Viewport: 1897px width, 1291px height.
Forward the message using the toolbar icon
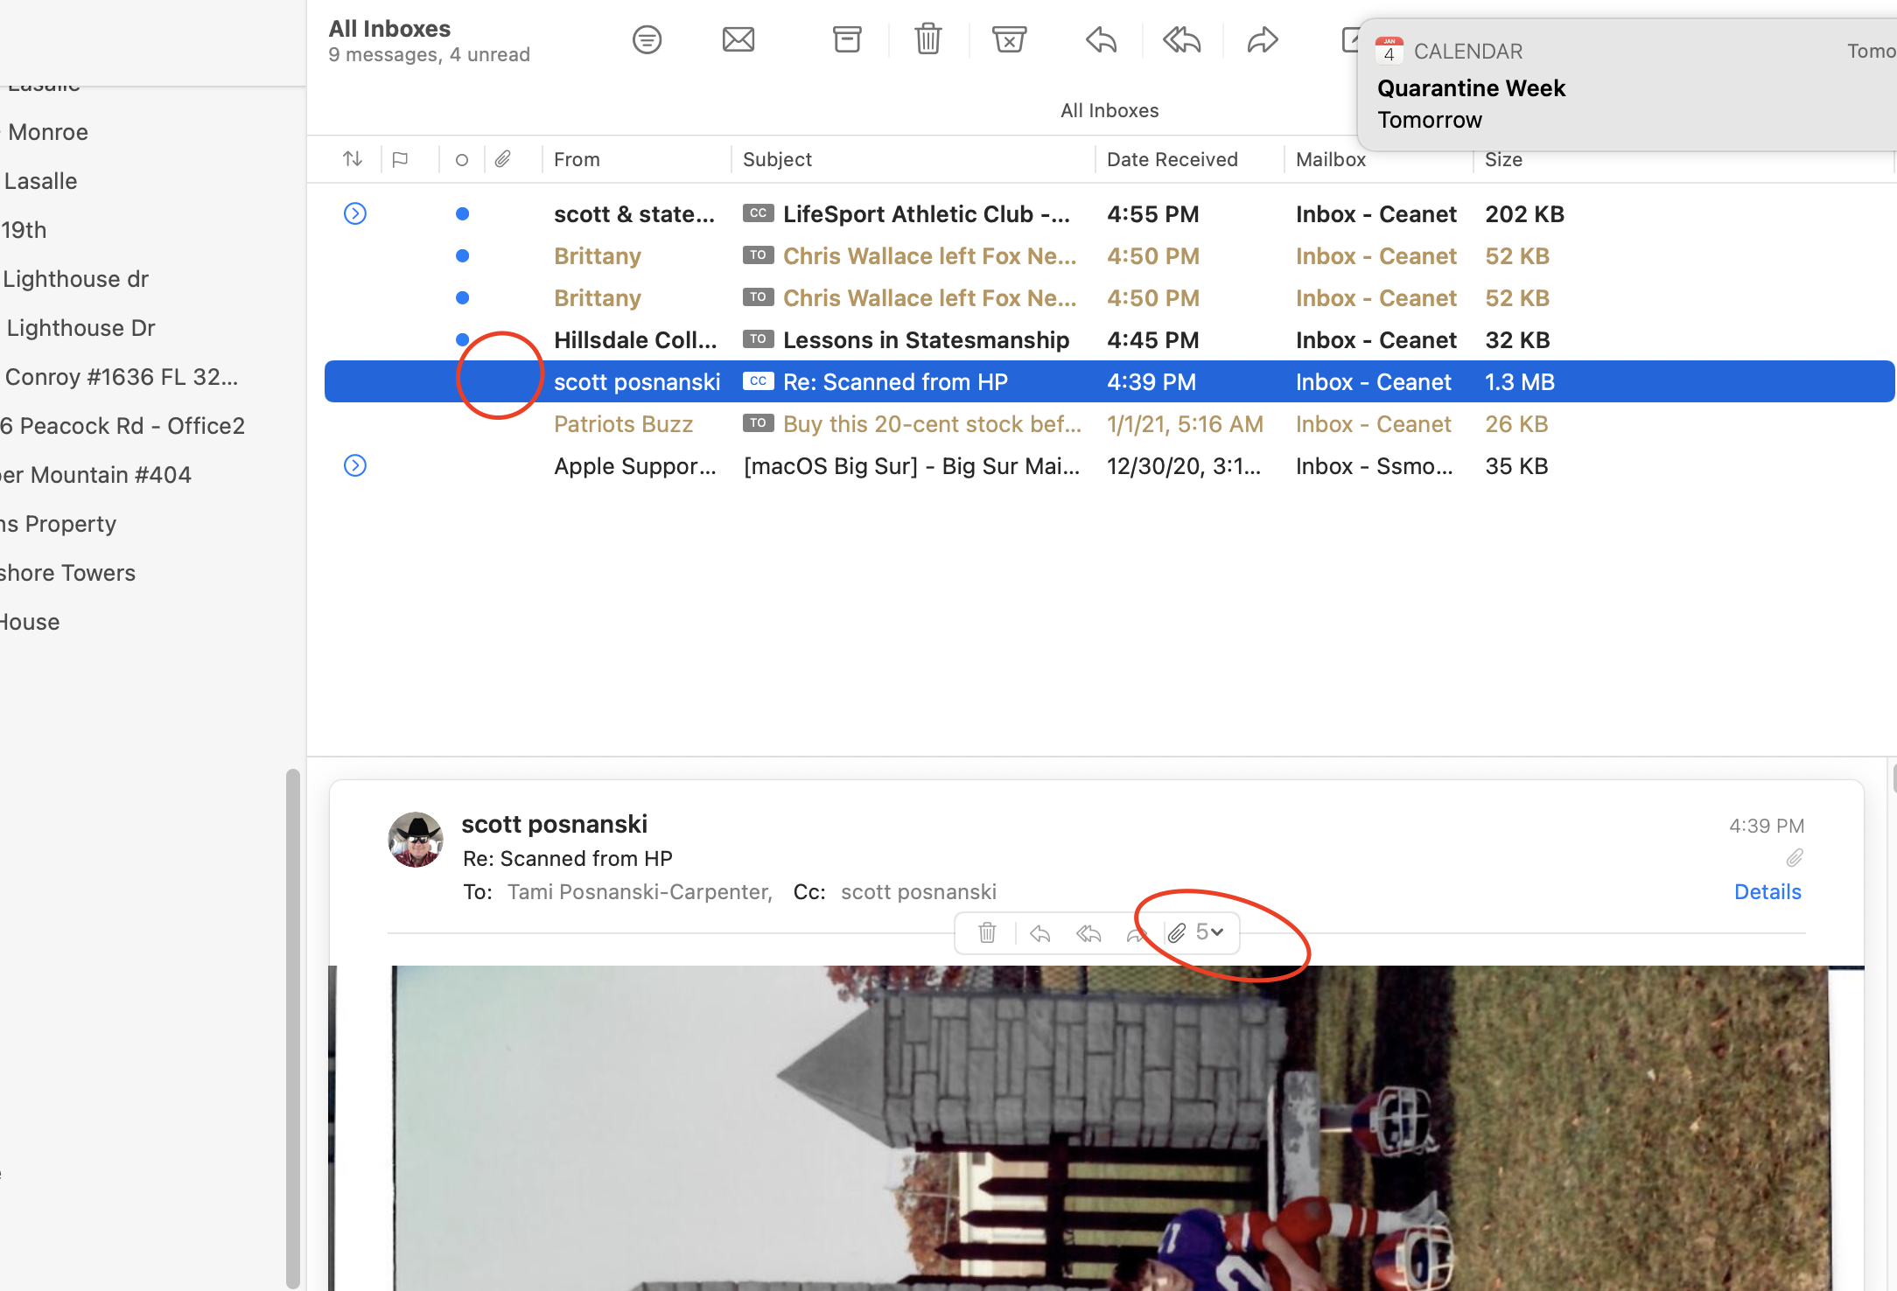(1262, 39)
